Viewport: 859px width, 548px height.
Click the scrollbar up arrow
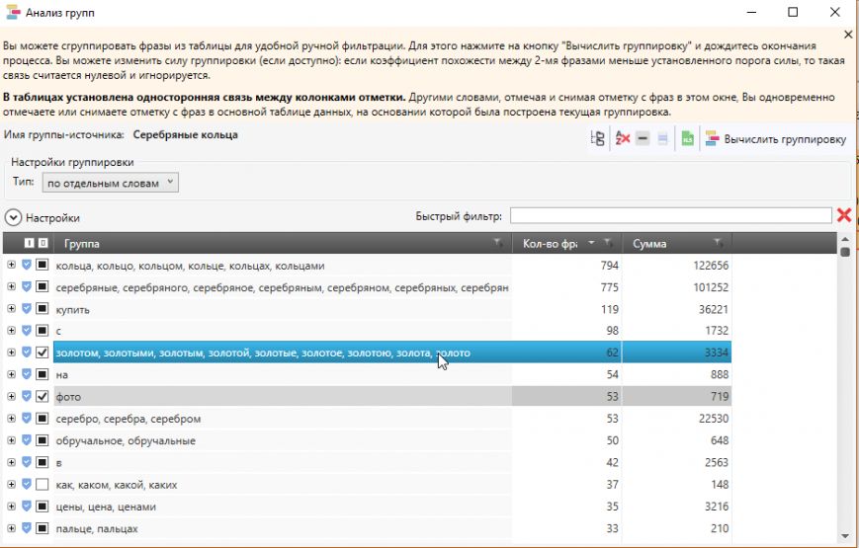pyautogui.click(x=845, y=239)
